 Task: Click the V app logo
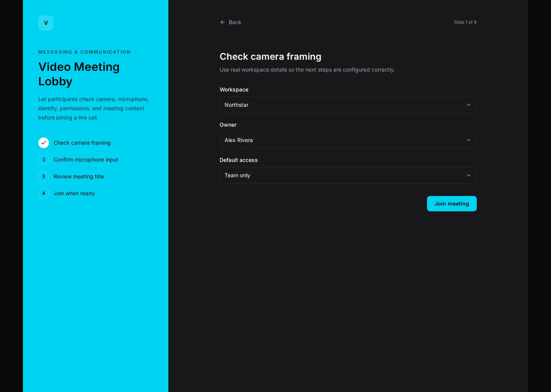point(46,23)
